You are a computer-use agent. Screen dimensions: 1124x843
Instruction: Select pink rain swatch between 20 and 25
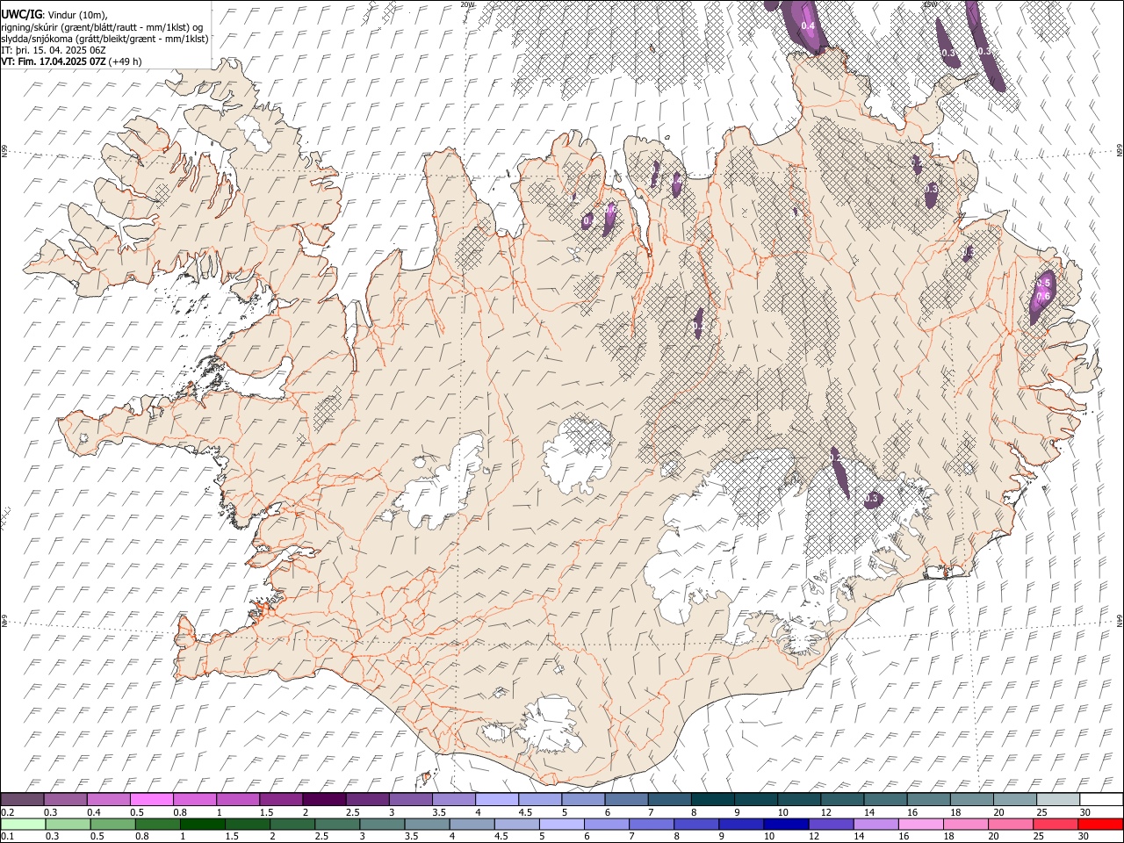(x=1009, y=824)
